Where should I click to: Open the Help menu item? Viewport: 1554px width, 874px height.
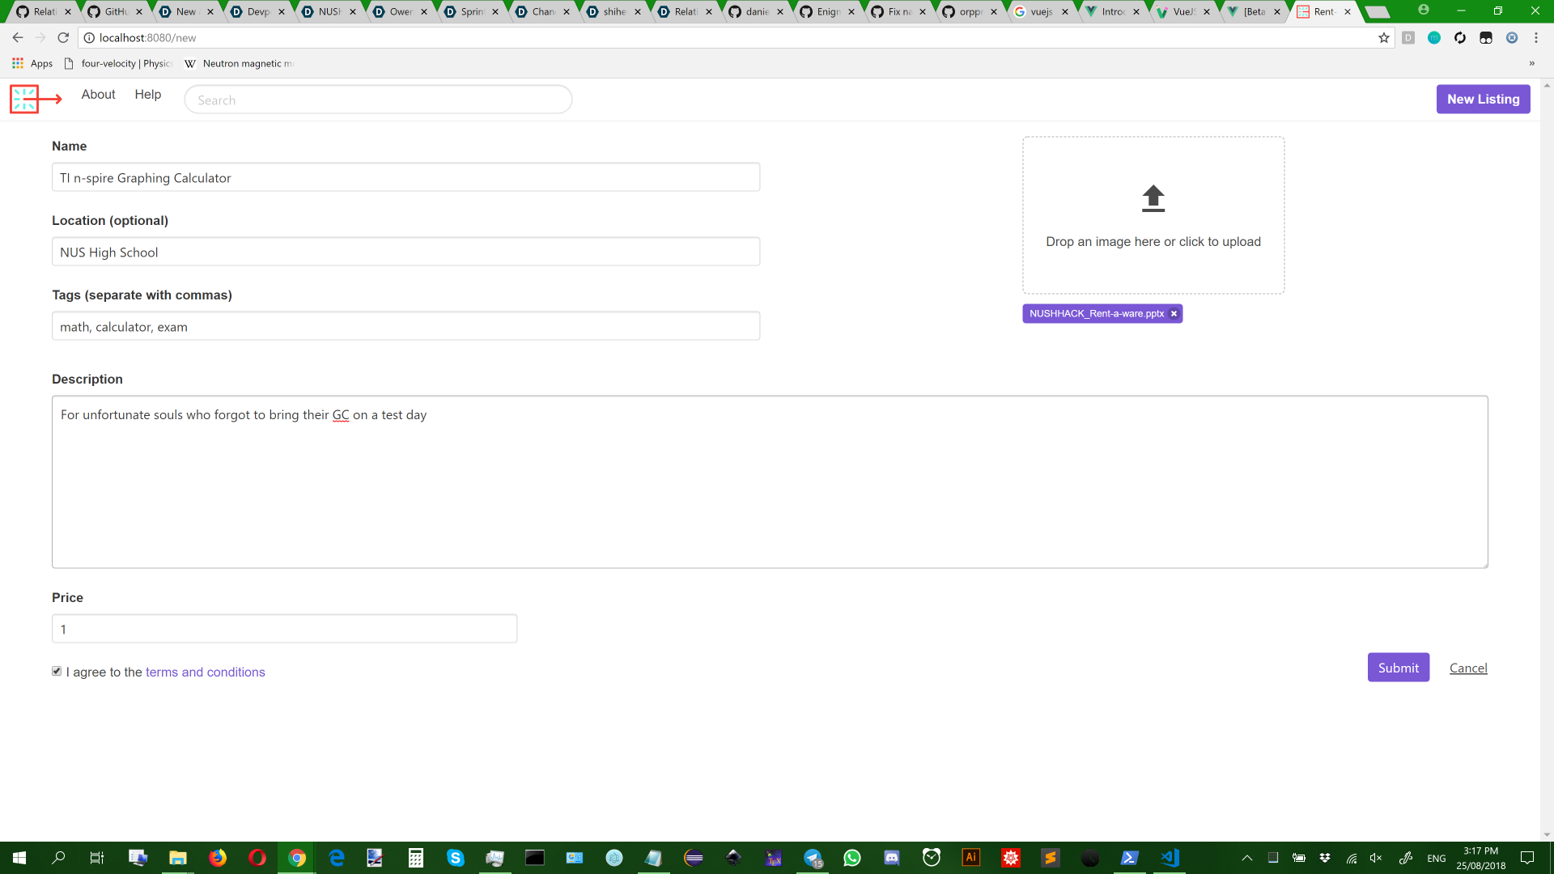point(147,94)
